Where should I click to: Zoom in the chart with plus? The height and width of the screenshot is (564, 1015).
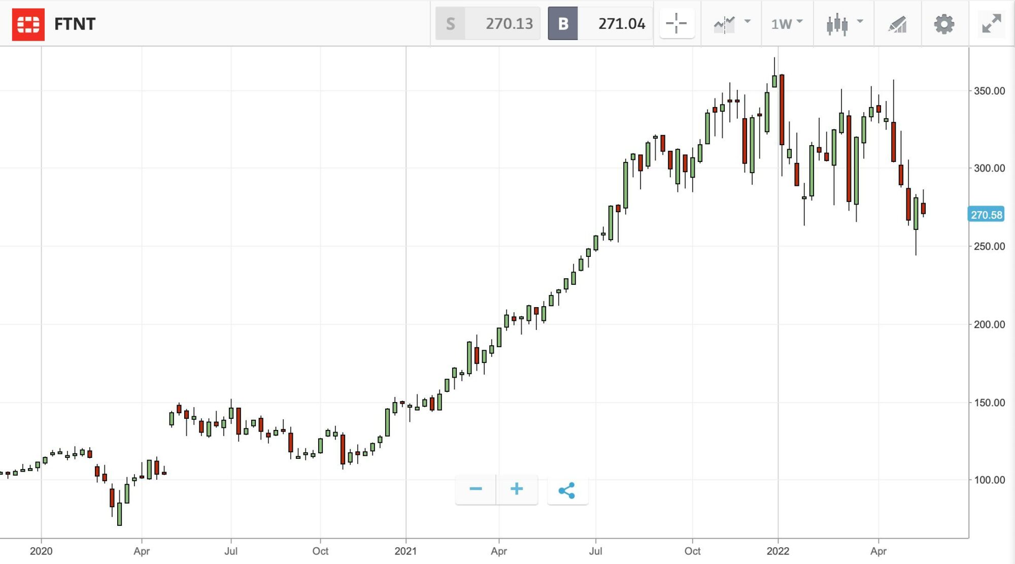pyautogui.click(x=517, y=489)
